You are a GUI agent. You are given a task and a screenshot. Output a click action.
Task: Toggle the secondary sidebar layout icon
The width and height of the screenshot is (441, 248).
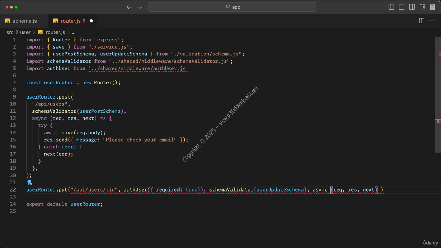pyautogui.click(x=412, y=7)
